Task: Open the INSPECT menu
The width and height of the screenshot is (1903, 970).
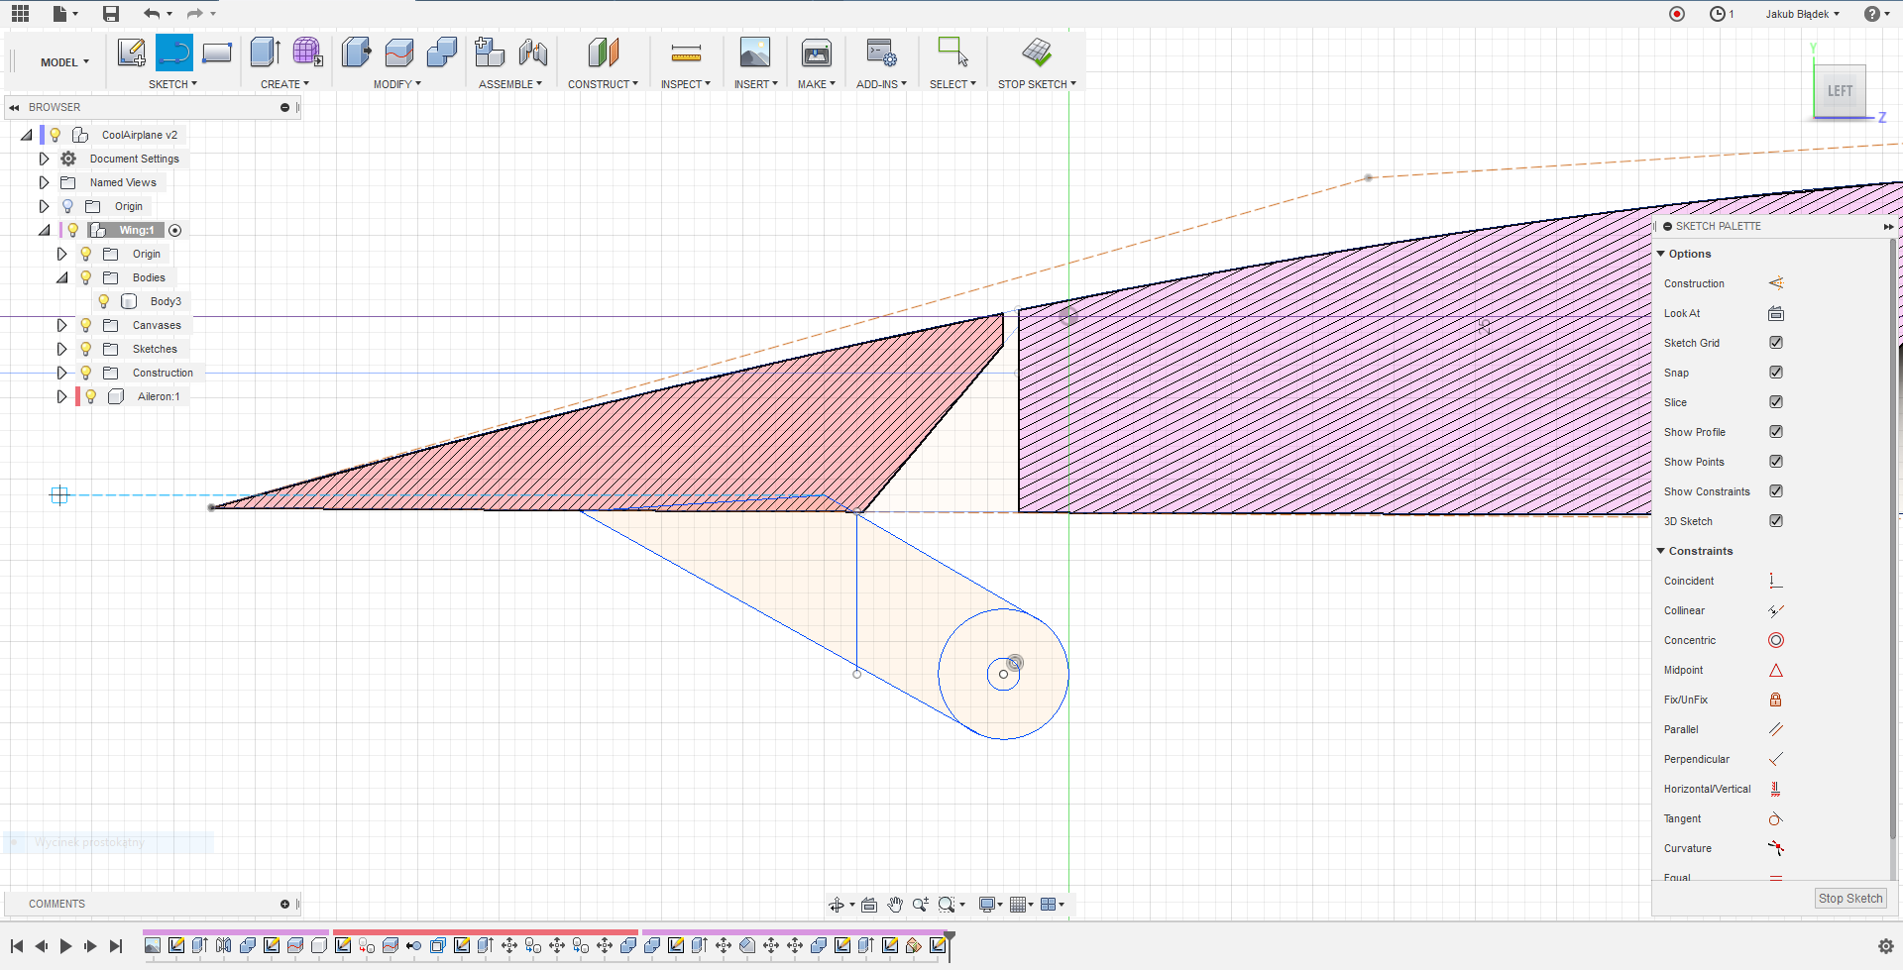Action: point(686,84)
